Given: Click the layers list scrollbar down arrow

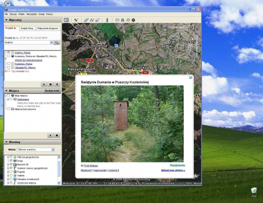Looking at the screenshot, I should pos(59,183).
